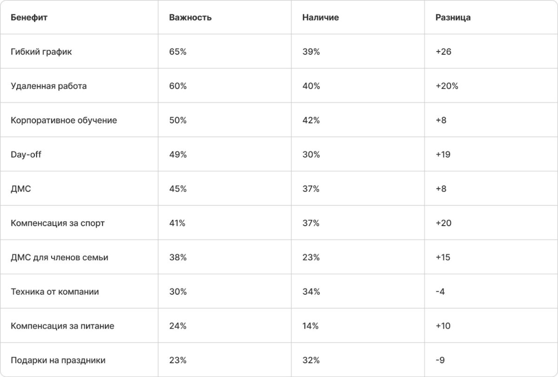
Task: Click the Корпоративное обучение cell
Action: (x=64, y=121)
